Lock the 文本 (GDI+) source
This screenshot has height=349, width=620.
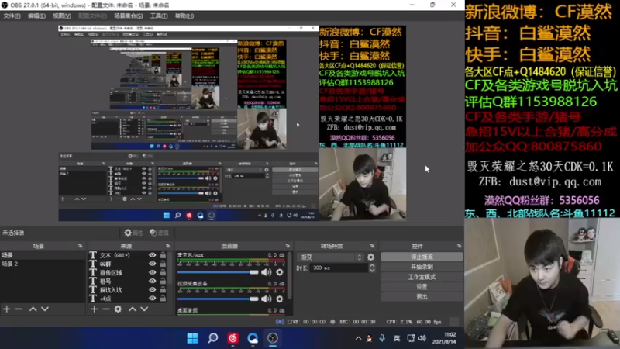[x=163, y=255]
